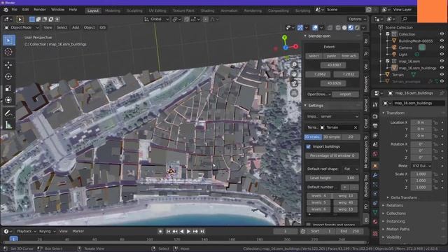Open the OpenStreetMap data type dropdown
This screenshot has width=448, height=252.
[318, 94]
